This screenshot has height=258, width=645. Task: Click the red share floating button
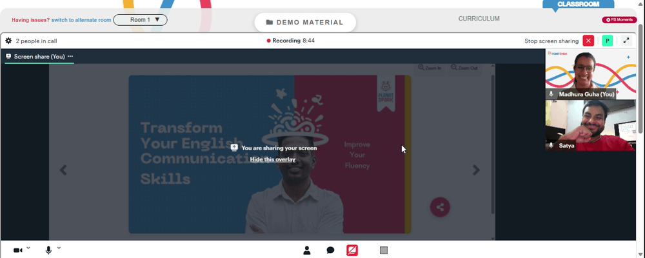click(440, 208)
